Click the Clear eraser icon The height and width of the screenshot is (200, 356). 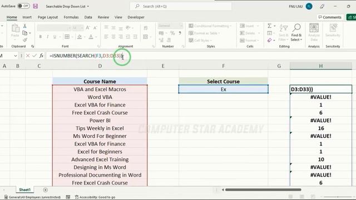269,41
